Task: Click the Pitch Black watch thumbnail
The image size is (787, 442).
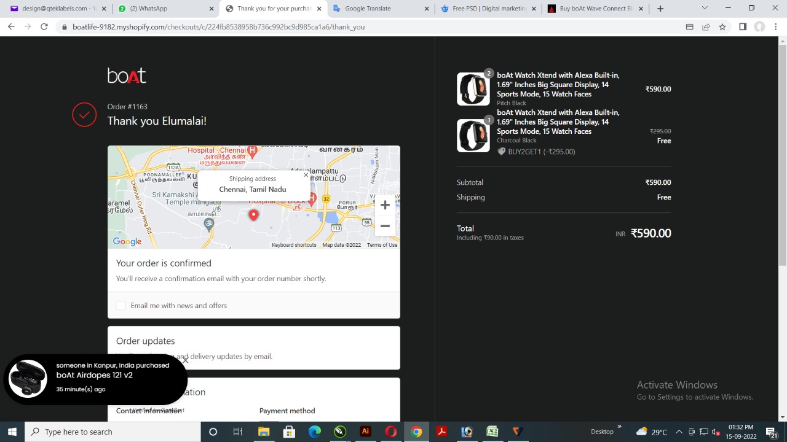Action: (473, 89)
